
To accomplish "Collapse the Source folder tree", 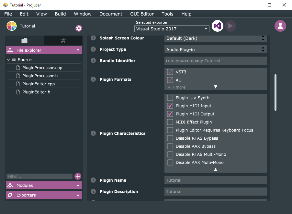I will coord(8,60).
